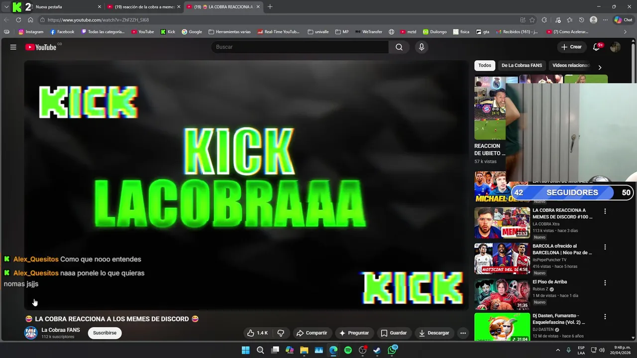Open LA COBRA REACCIONA #100 thumbnail

(502, 223)
